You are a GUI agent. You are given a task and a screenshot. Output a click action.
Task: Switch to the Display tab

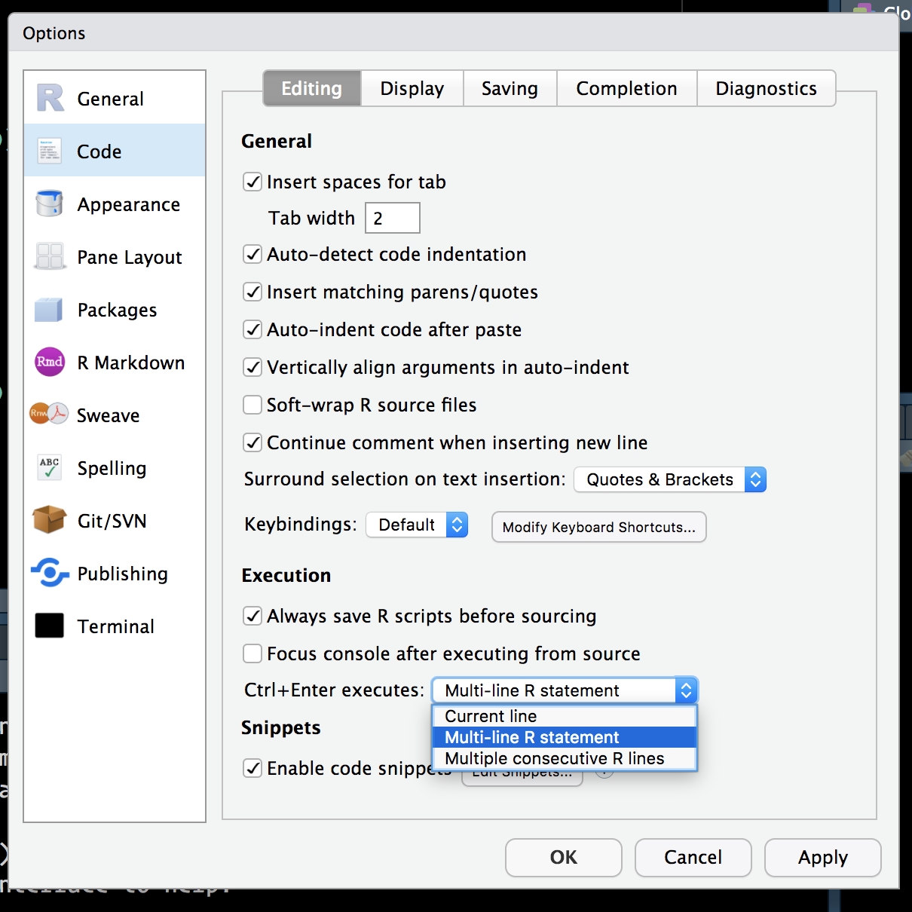pos(412,88)
